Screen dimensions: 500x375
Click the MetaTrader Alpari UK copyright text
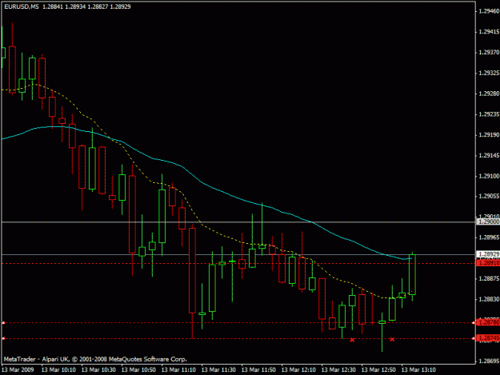point(95,359)
